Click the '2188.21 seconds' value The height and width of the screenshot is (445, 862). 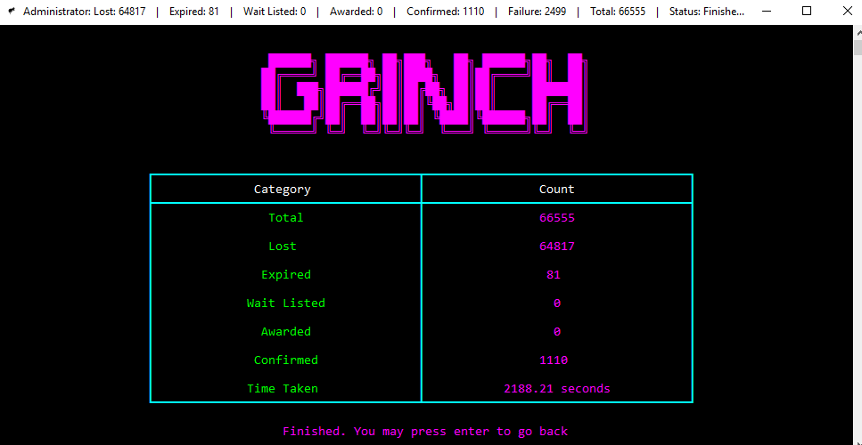coord(557,389)
